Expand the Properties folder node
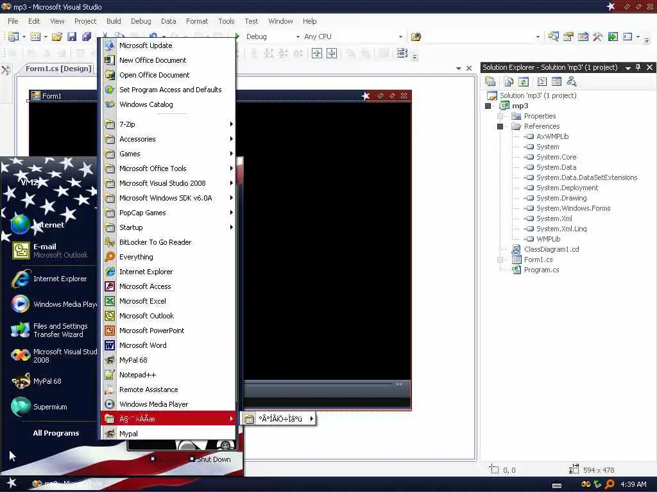 click(500, 116)
